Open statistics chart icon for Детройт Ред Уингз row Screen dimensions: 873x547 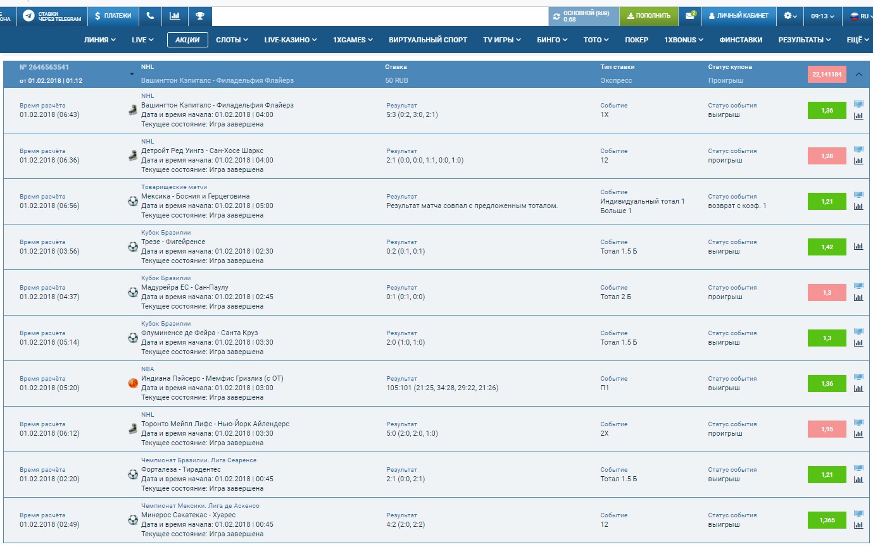(858, 161)
